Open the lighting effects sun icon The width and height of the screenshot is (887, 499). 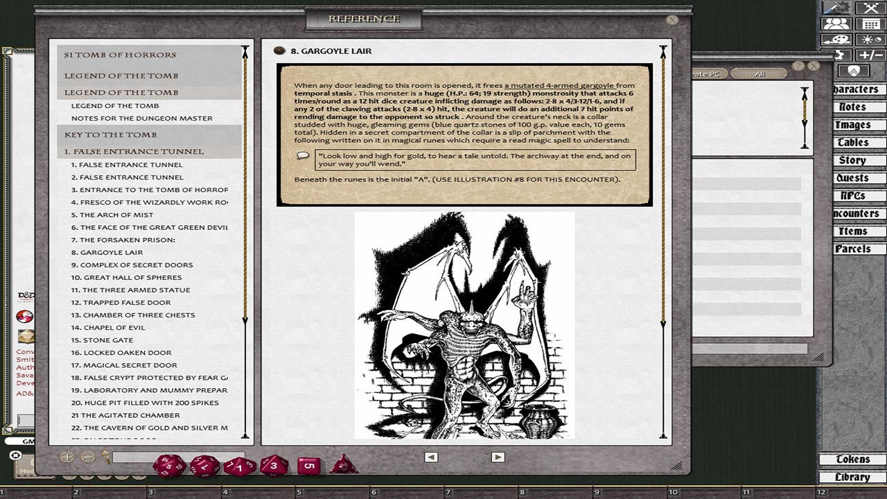click(x=871, y=40)
